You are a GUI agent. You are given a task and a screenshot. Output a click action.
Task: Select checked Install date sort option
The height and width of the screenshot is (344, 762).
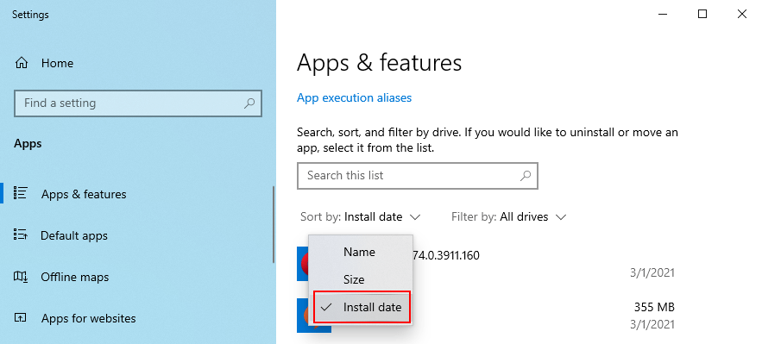(362, 307)
